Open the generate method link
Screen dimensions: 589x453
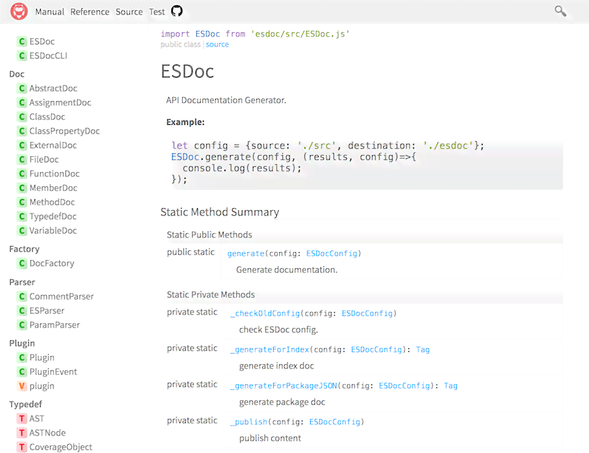click(x=246, y=253)
